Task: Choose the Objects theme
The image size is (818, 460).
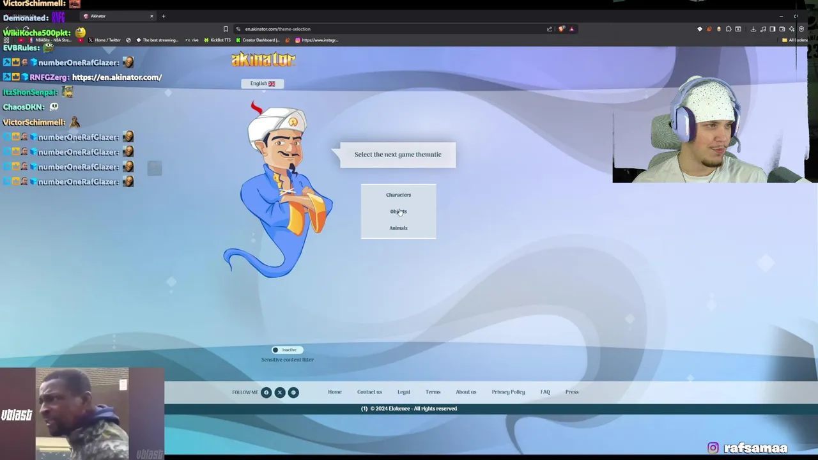Action: point(398,211)
